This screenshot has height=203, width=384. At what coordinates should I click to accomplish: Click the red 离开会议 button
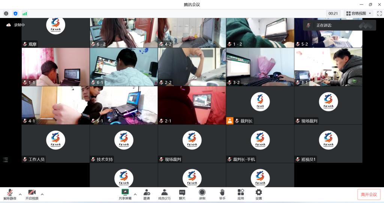369,194
